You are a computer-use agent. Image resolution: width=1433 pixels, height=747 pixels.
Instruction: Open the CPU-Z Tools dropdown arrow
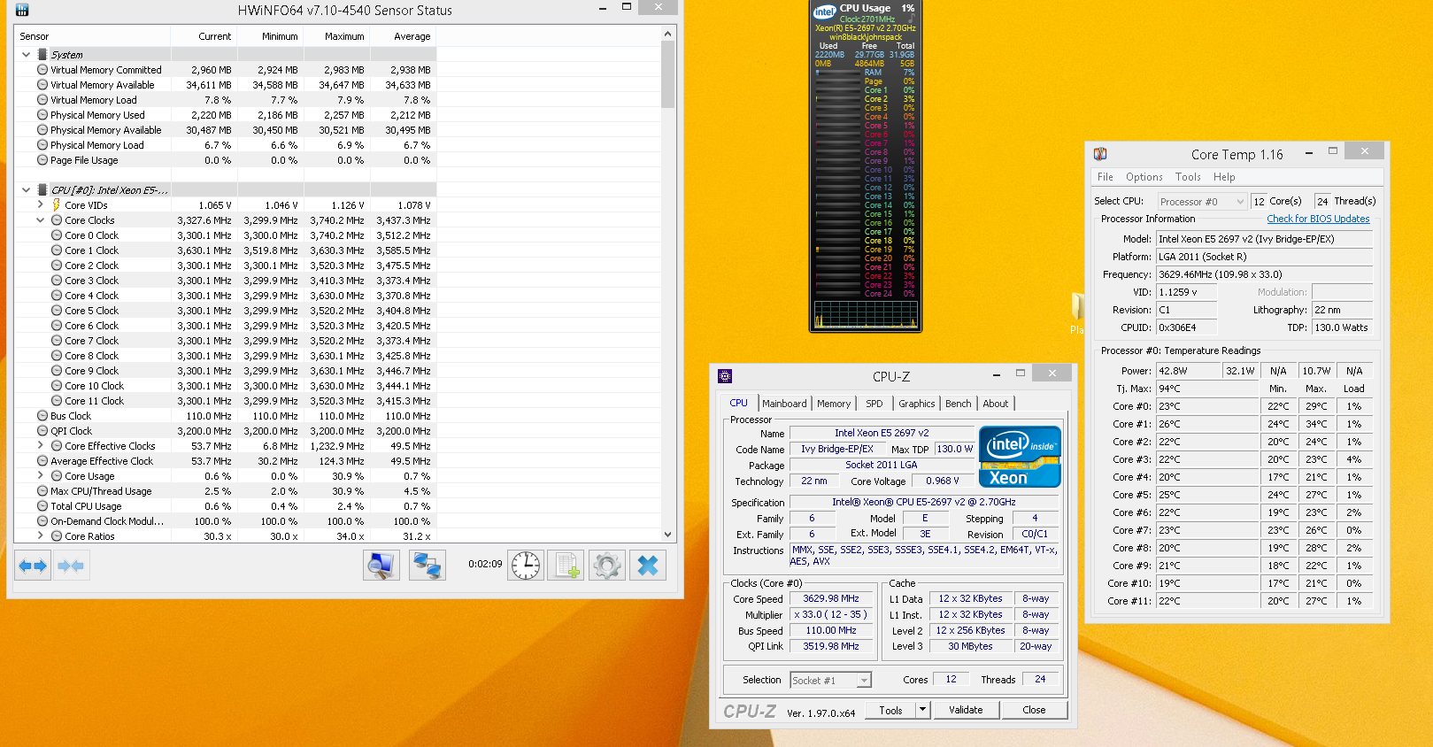coord(922,710)
